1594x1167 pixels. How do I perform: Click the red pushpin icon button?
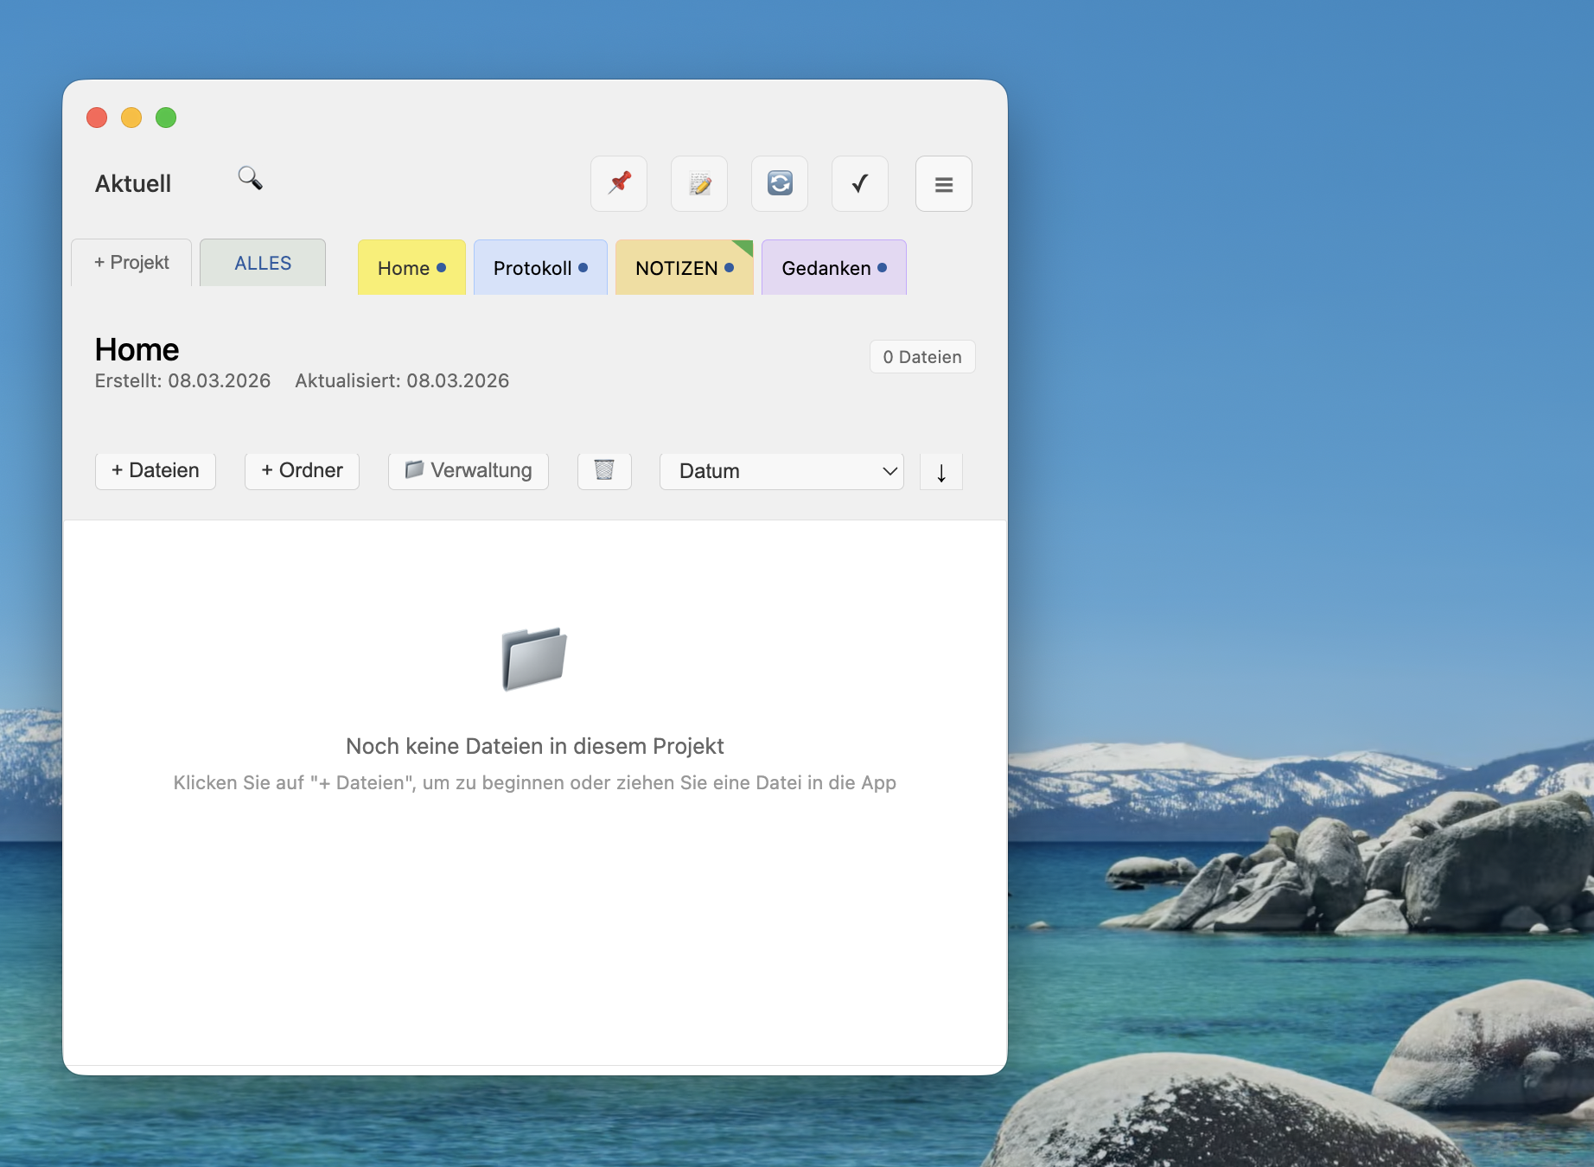coord(619,183)
